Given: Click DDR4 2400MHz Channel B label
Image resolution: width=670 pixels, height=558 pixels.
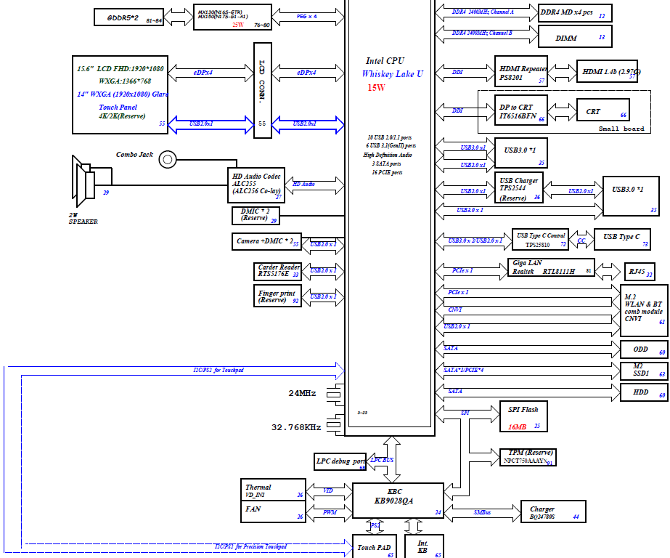Looking at the screenshot, I should pos(482,33).
